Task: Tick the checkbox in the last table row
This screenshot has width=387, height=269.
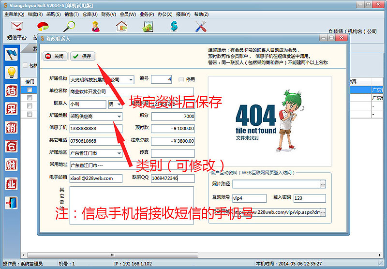Action: tap(30, 114)
